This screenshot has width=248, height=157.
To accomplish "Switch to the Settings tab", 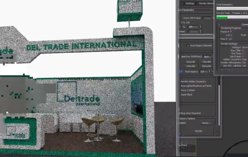I will [190, 3].
